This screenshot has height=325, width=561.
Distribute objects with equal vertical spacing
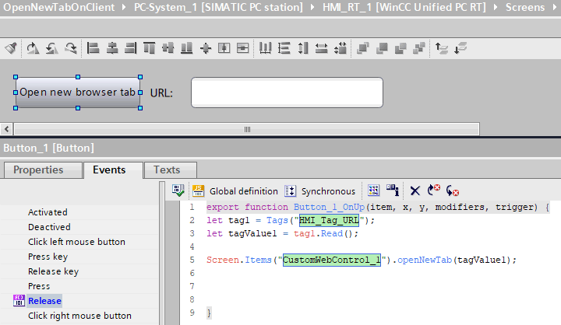point(284,48)
